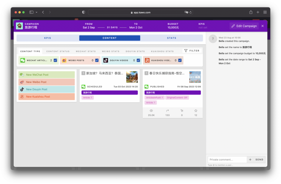Click the WeChat Articles logo icon

tap(23, 60)
